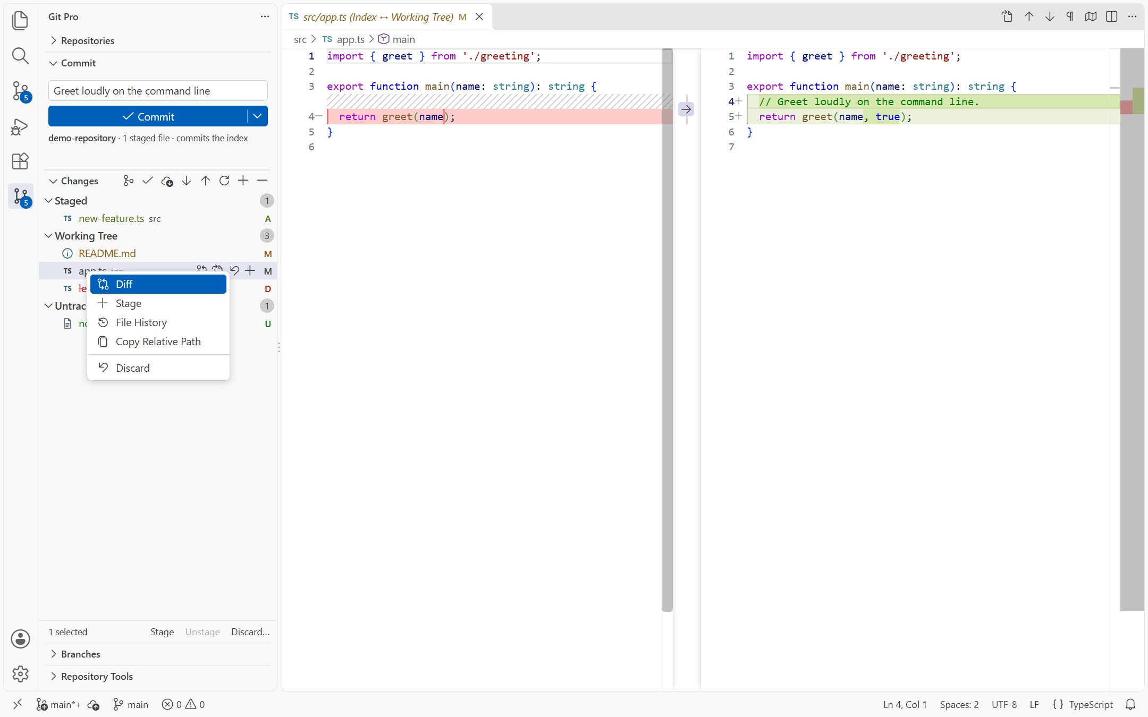Click the commit message input field
The height and width of the screenshot is (717, 1148).
(158, 90)
